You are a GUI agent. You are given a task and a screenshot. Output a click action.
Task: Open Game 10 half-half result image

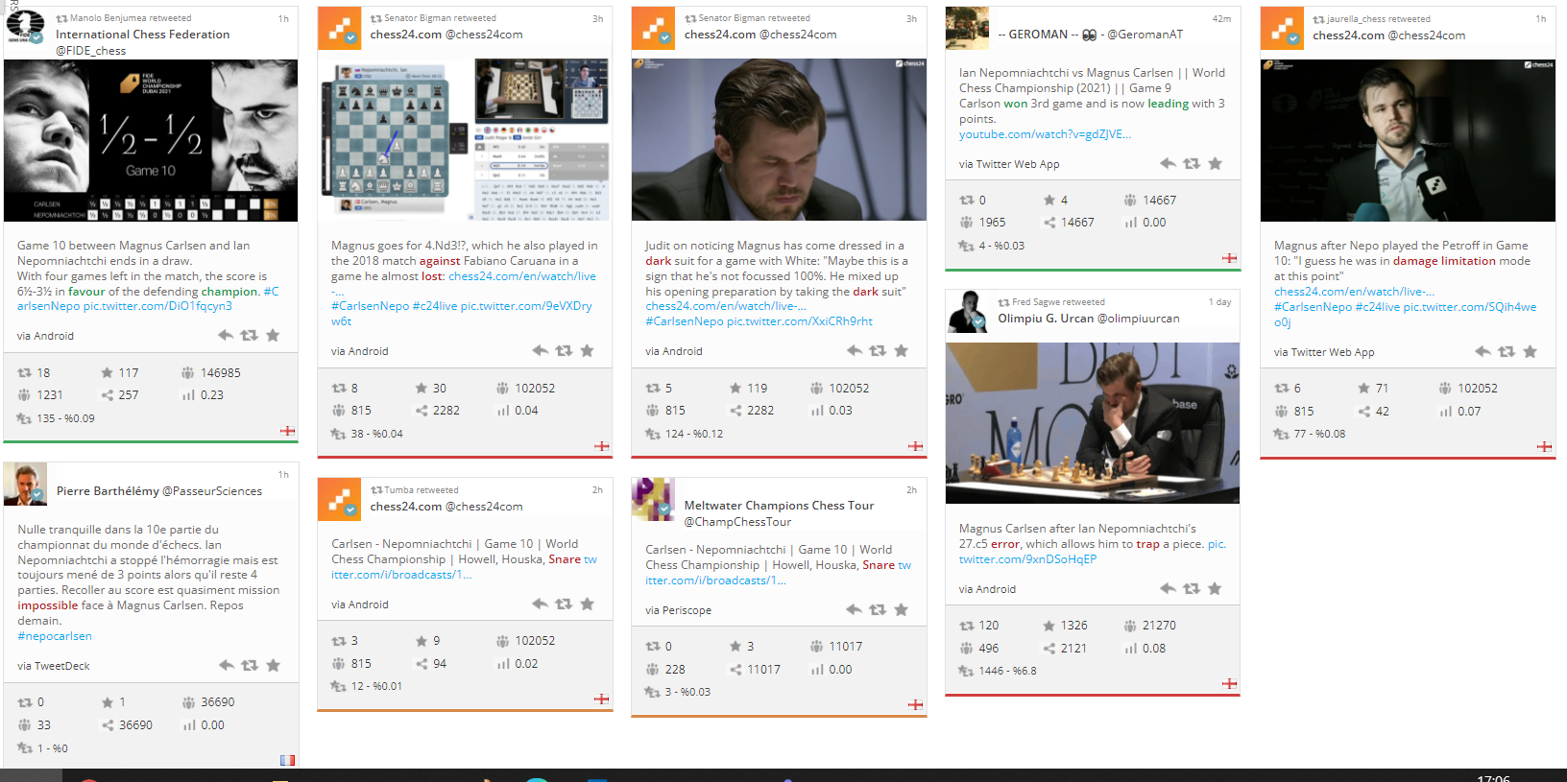click(x=151, y=141)
